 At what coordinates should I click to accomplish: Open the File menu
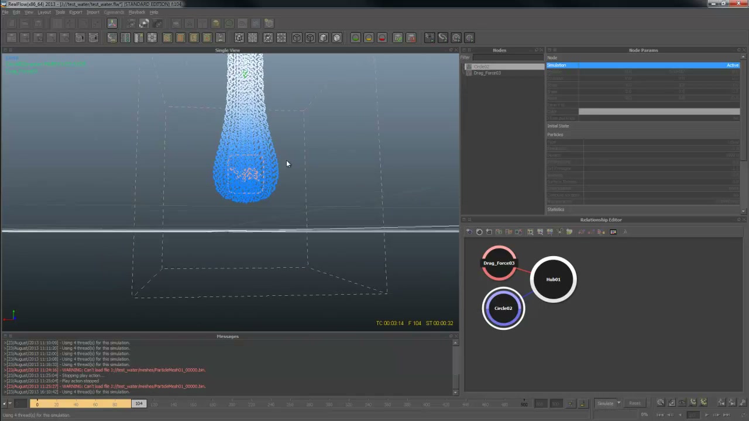[5, 12]
